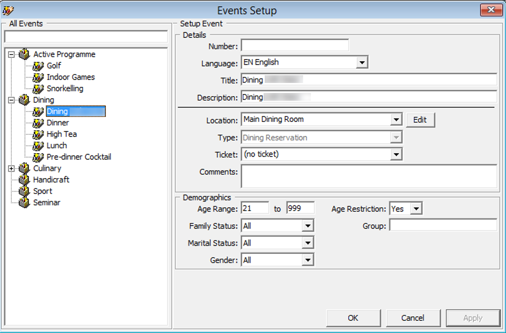Open the Gender dropdown
This screenshot has width=506, height=333.
[x=308, y=259]
